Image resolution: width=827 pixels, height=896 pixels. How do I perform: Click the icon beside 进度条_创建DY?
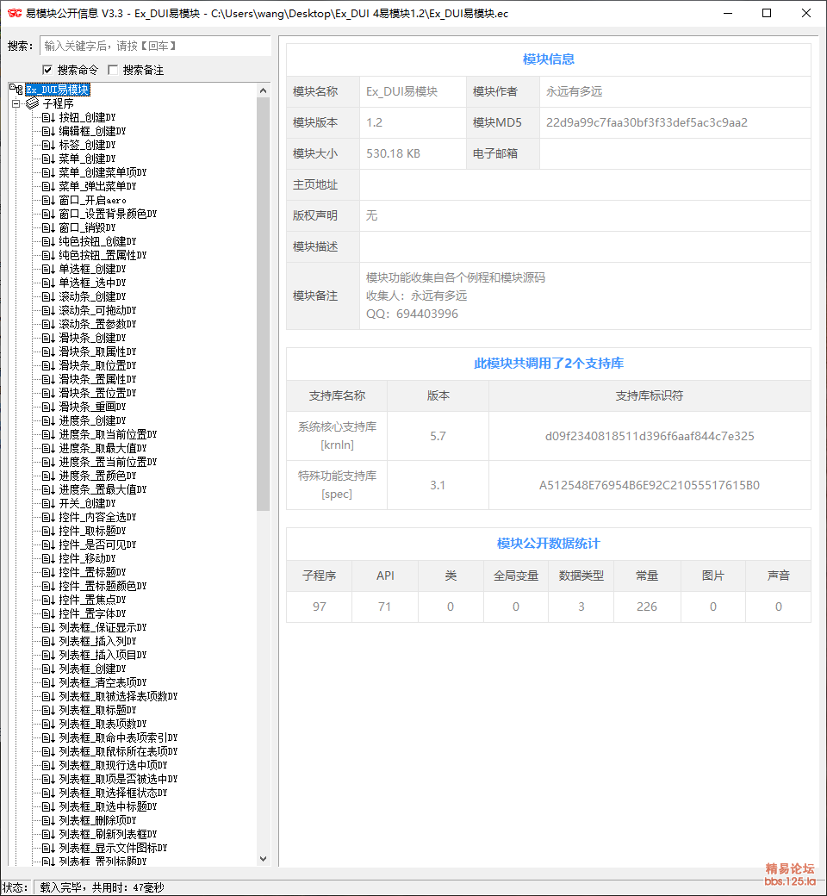click(48, 420)
